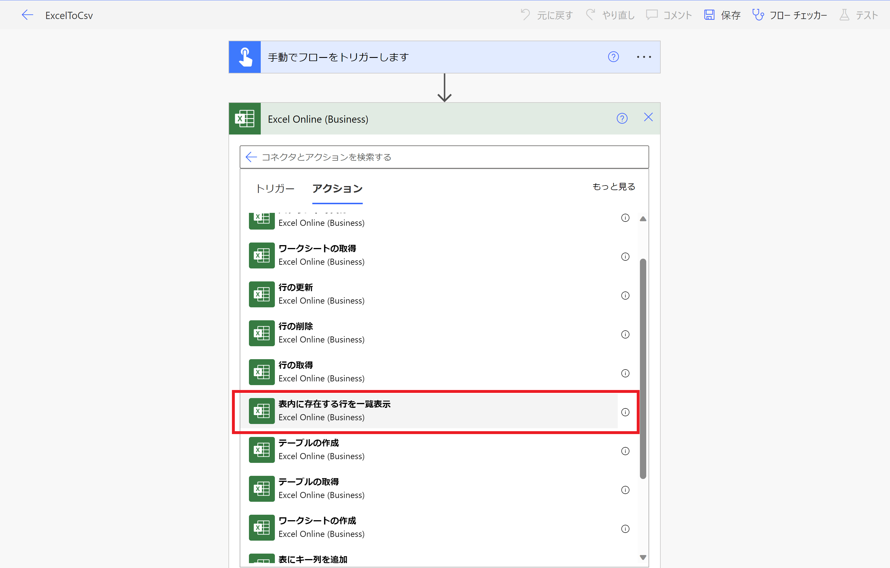
Task: Save the flow with 保存
Action: tap(722, 15)
